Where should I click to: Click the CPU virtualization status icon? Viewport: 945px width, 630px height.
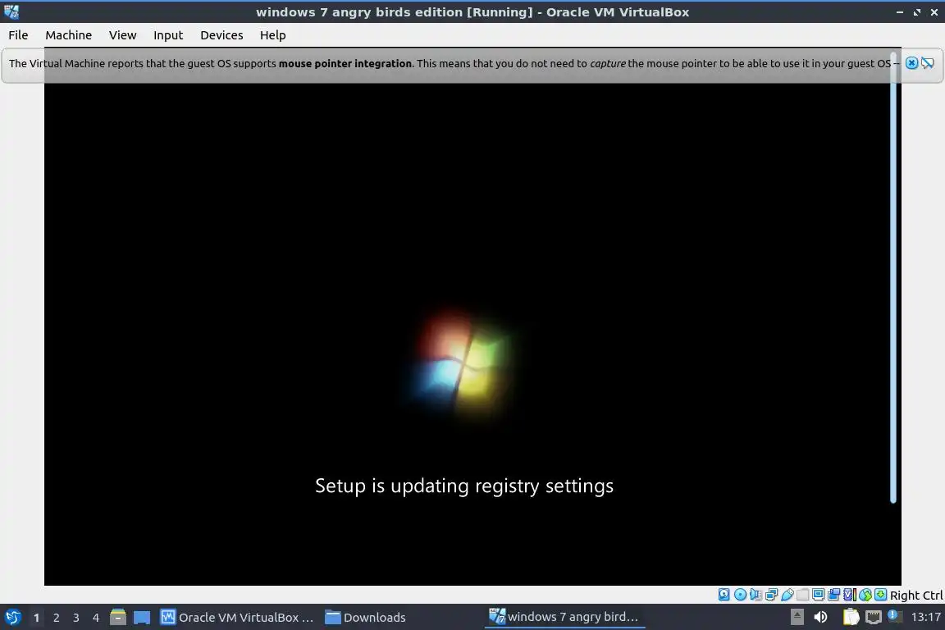coord(850,595)
